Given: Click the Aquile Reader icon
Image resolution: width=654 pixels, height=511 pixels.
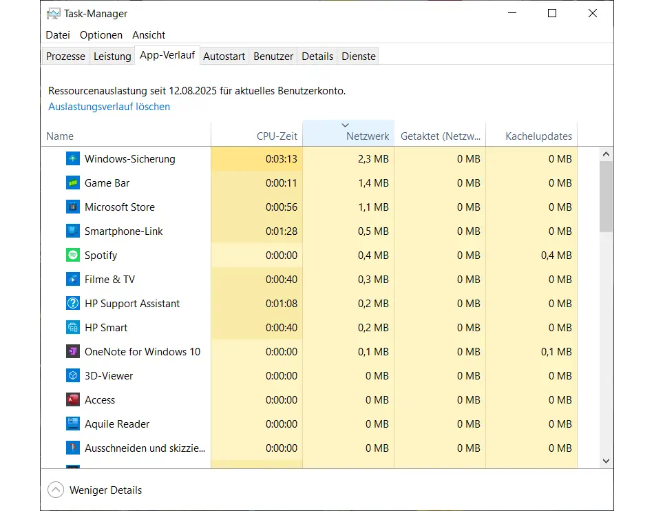Looking at the screenshot, I should coord(73,424).
